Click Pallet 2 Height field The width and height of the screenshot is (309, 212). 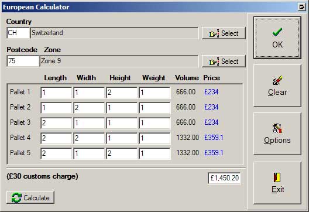coord(122,108)
